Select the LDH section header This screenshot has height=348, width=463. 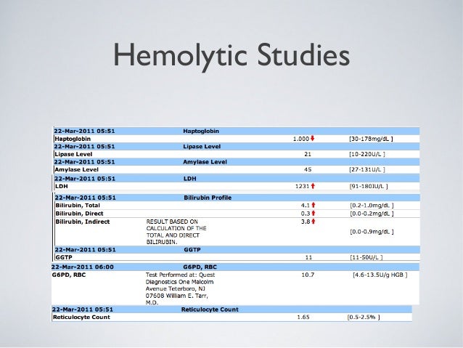237,178
